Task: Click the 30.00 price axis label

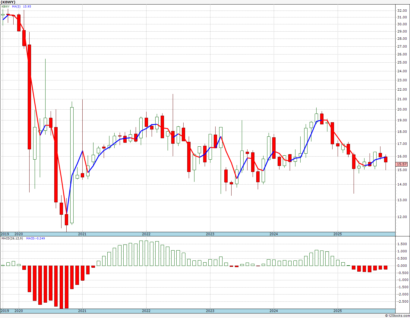Action: pyautogui.click(x=402, y=24)
